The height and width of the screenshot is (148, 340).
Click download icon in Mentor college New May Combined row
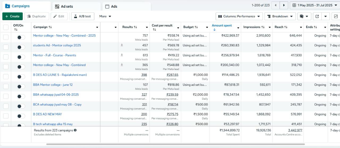click(x=122, y=65)
